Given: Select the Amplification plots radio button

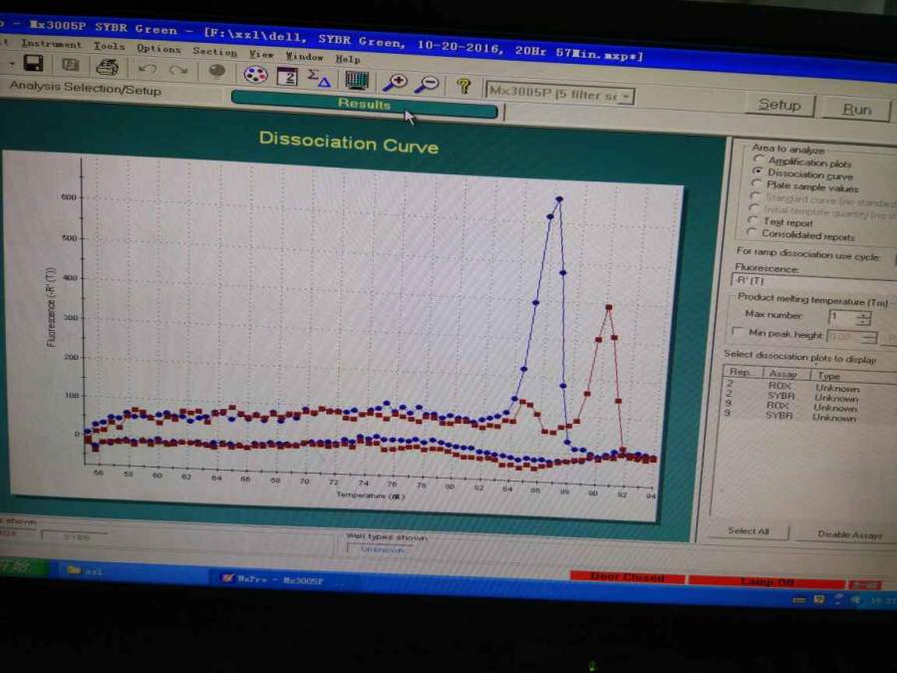Looking at the screenshot, I should pos(758,160).
